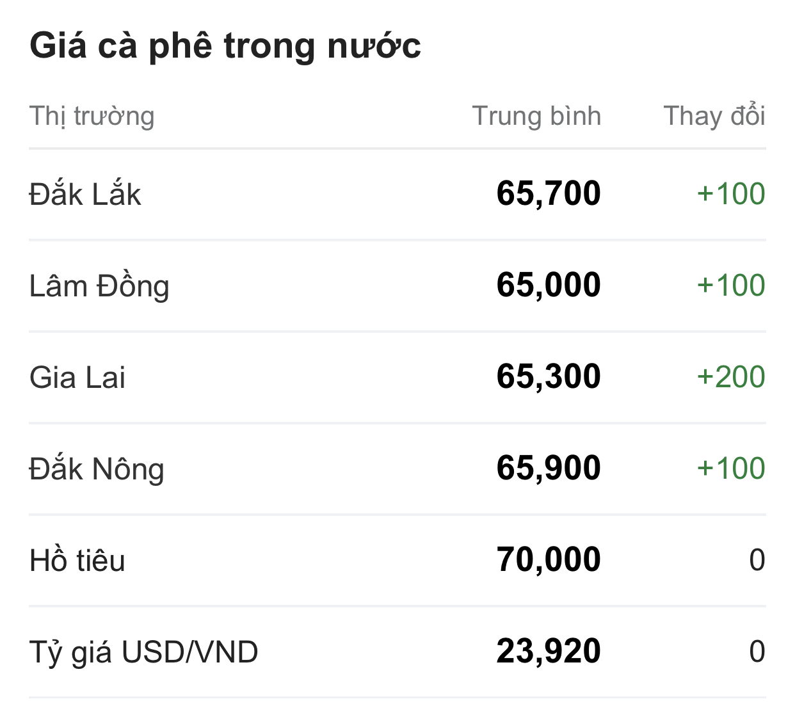Image resolution: width=795 pixels, height=706 pixels.
Task: Click the Hồ tiêu row label
Action: pyautogui.click(x=77, y=561)
